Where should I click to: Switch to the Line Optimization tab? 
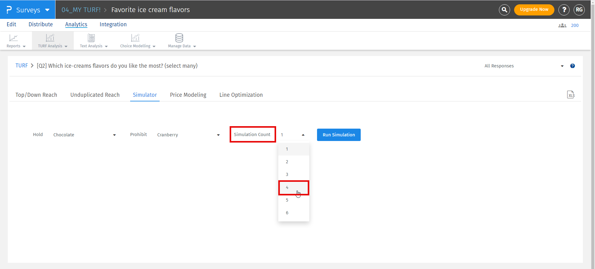(241, 95)
